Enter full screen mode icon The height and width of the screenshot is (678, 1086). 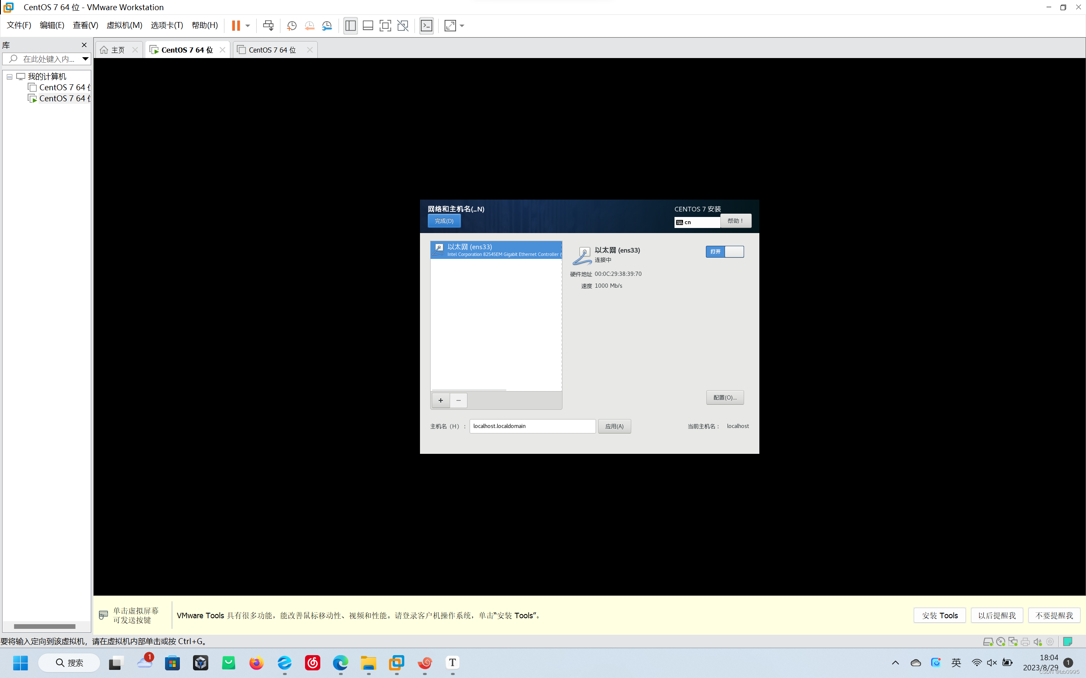pyautogui.click(x=385, y=25)
